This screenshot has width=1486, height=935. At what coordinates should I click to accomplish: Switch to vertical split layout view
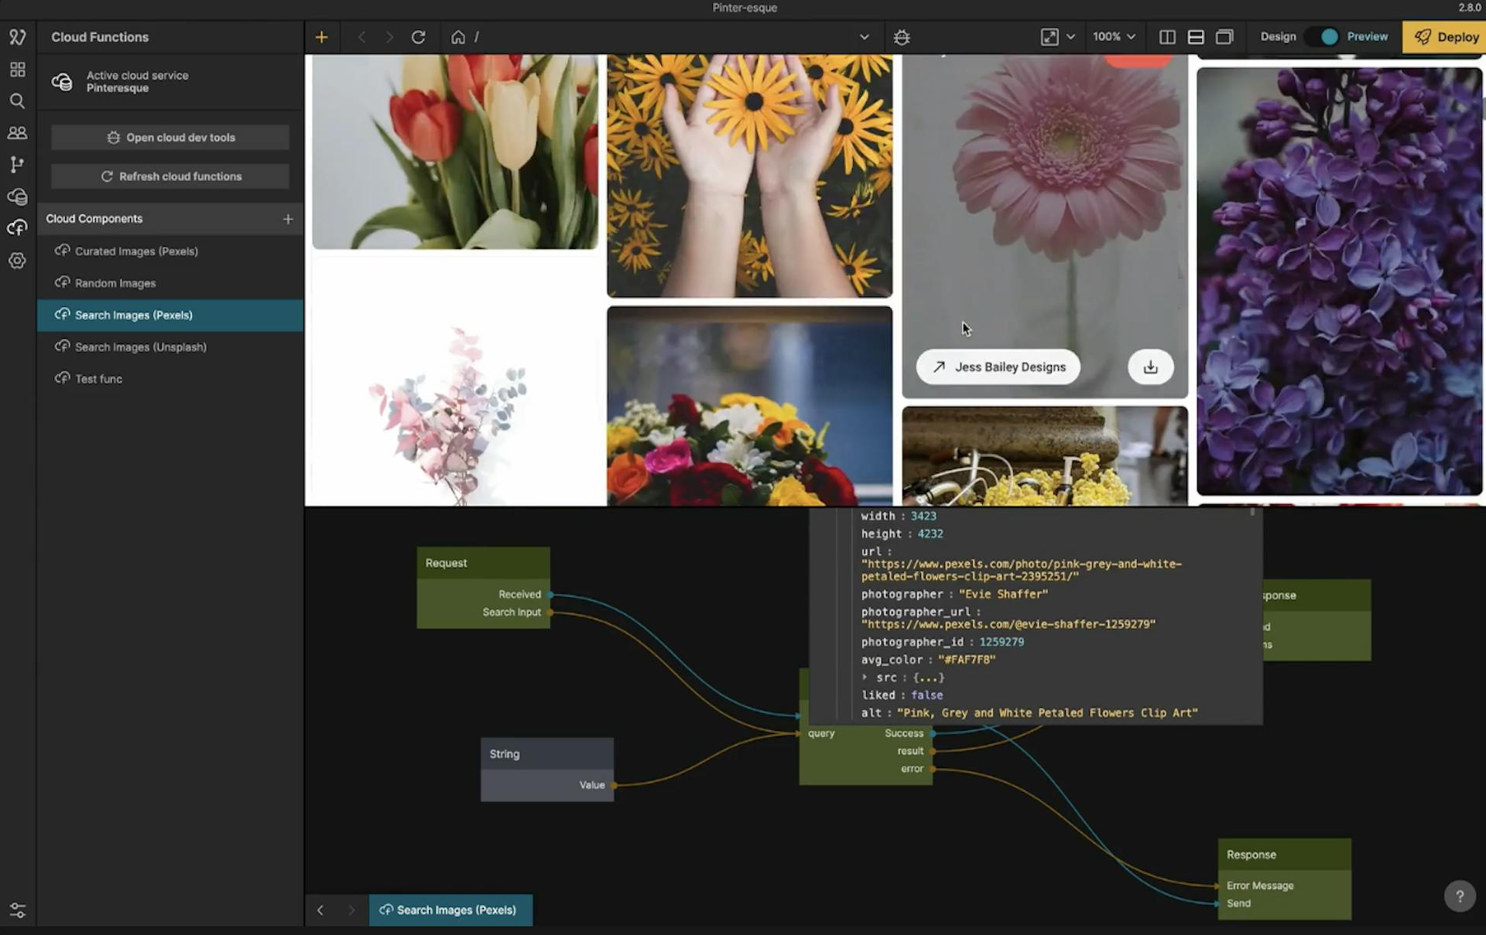click(1167, 37)
